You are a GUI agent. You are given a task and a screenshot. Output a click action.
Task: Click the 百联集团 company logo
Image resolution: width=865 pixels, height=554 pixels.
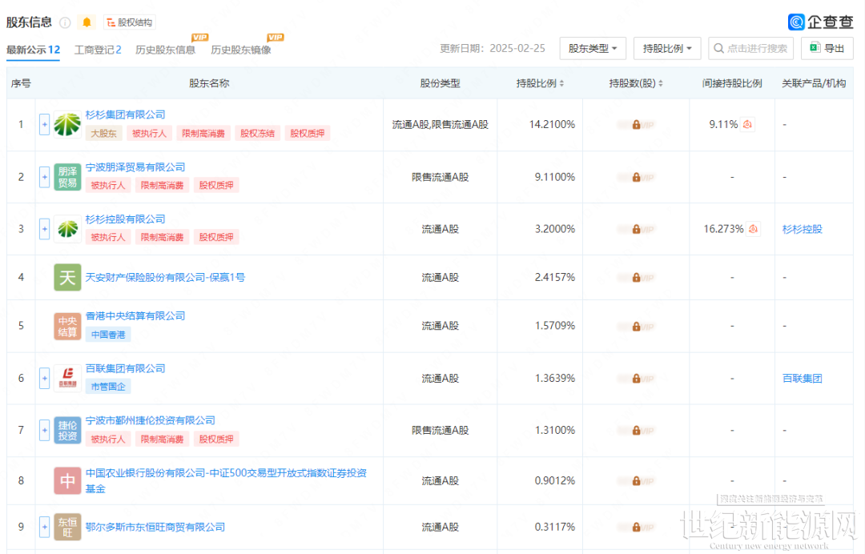pyautogui.click(x=67, y=378)
